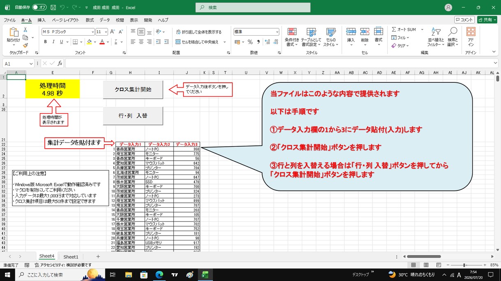
Task: Click the comma style icon
Action: [258, 42]
